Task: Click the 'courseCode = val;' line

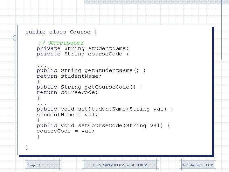Action: click(x=66, y=131)
